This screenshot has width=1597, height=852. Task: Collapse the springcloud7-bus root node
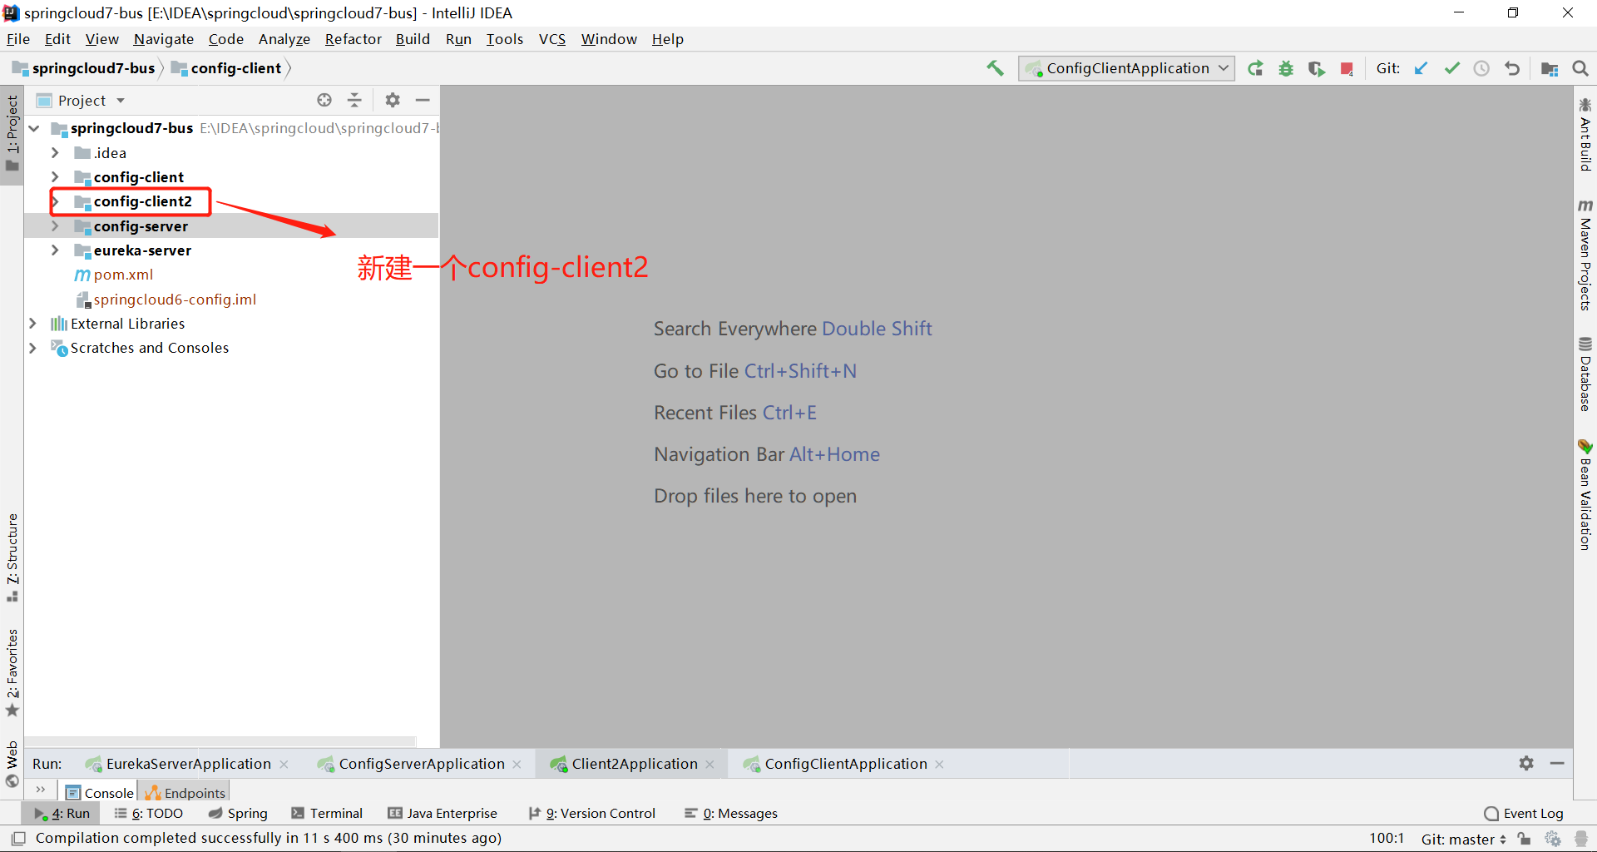coord(34,128)
